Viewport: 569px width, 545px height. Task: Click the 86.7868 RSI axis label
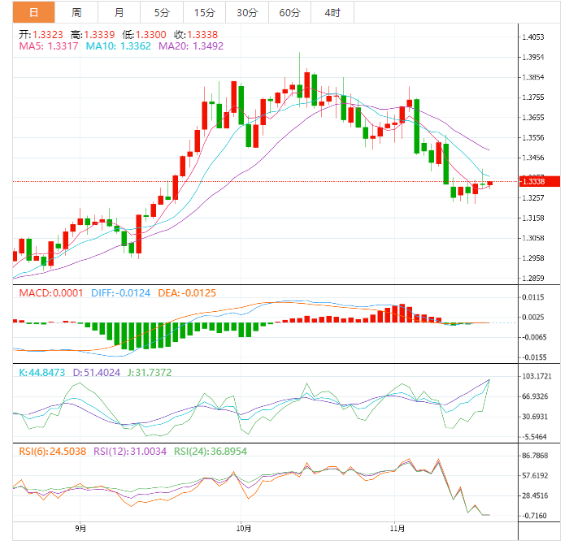point(535,456)
